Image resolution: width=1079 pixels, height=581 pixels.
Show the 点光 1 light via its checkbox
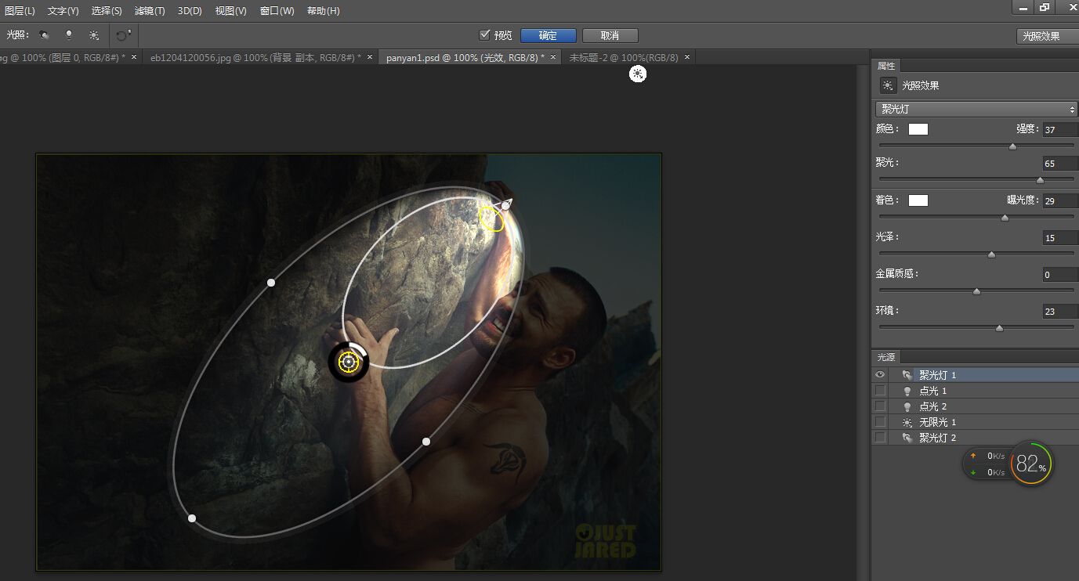pos(880,391)
